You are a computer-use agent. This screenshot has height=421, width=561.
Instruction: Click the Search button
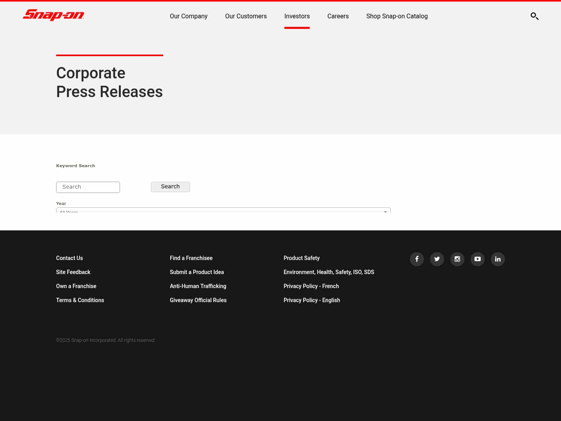pyautogui.click(x=170, y=187)
